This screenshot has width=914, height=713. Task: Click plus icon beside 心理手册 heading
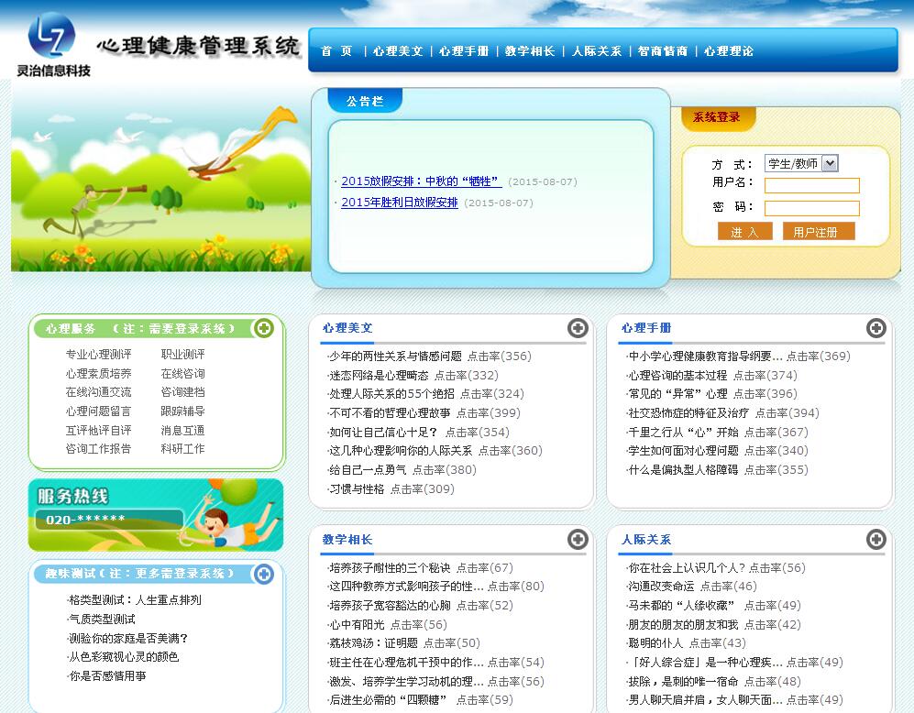coord(876,328)
